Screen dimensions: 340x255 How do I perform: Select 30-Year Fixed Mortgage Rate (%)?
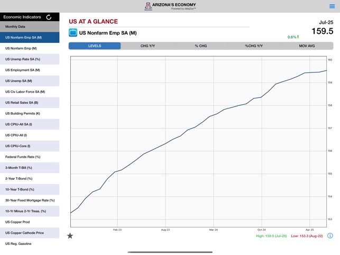pos(30,200)
